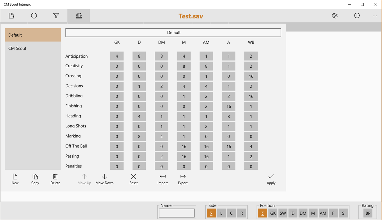Select the CM Scout weight set

(33, 48)
